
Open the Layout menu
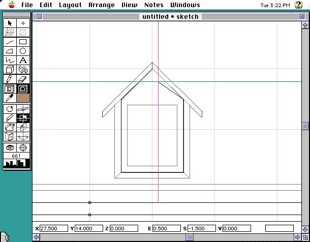pyautogui.click(x=70, y=5)
